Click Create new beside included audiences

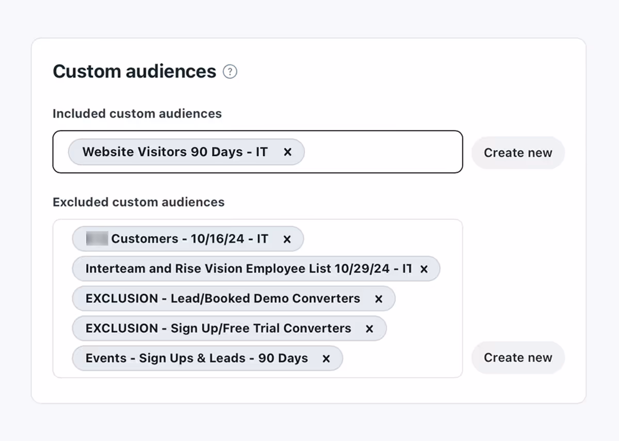click(x=518, y=152)
